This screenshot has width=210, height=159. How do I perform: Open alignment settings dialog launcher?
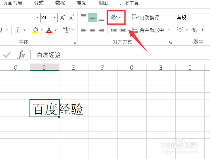[170, 42]
